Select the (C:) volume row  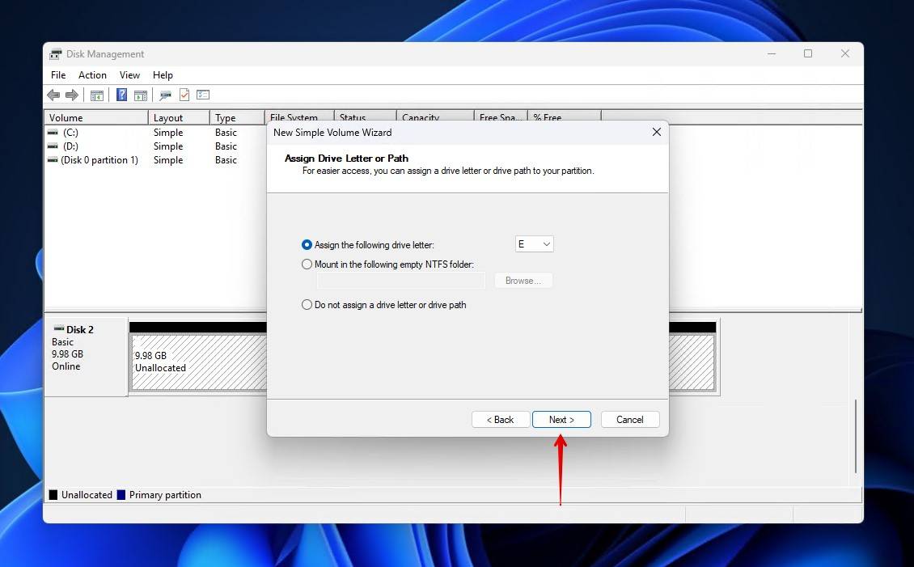click(x=71, y=133)
